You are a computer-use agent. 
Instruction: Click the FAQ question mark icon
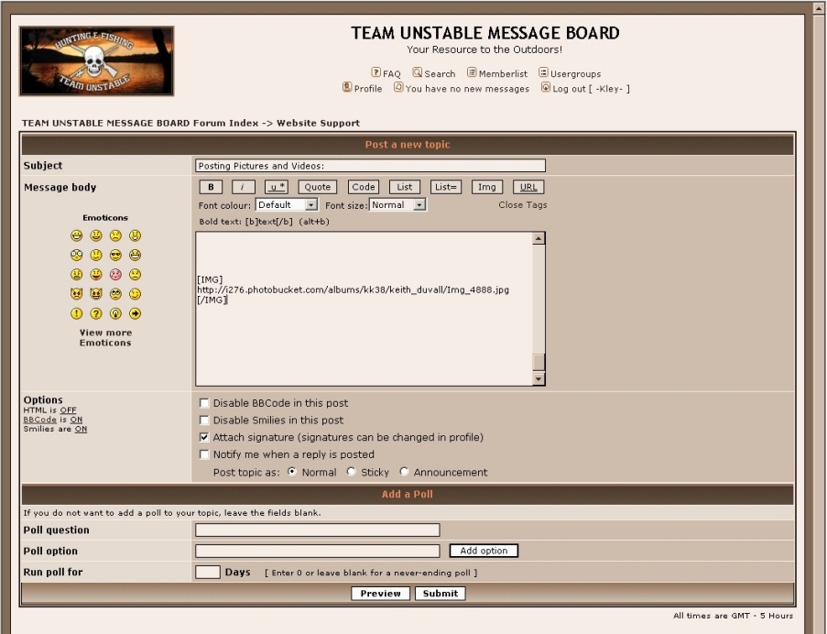[x=375, y=72]
